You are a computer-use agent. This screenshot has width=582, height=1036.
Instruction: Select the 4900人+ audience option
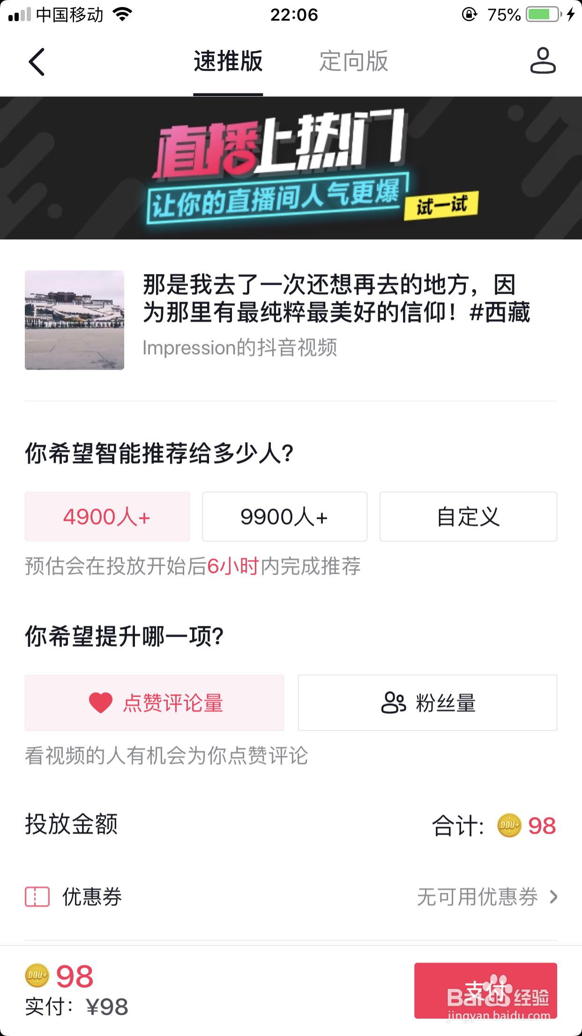pos(107,517)
